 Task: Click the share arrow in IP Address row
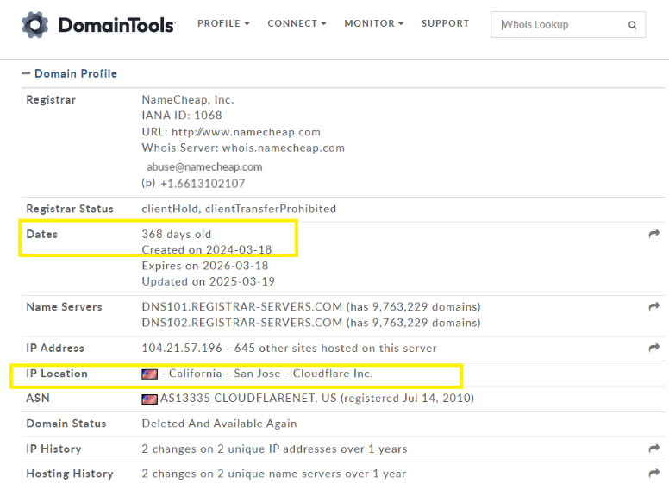tap(653, 348)
